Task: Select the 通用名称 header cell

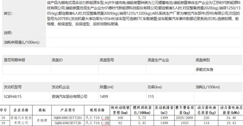Action: [x=97, y=110]
